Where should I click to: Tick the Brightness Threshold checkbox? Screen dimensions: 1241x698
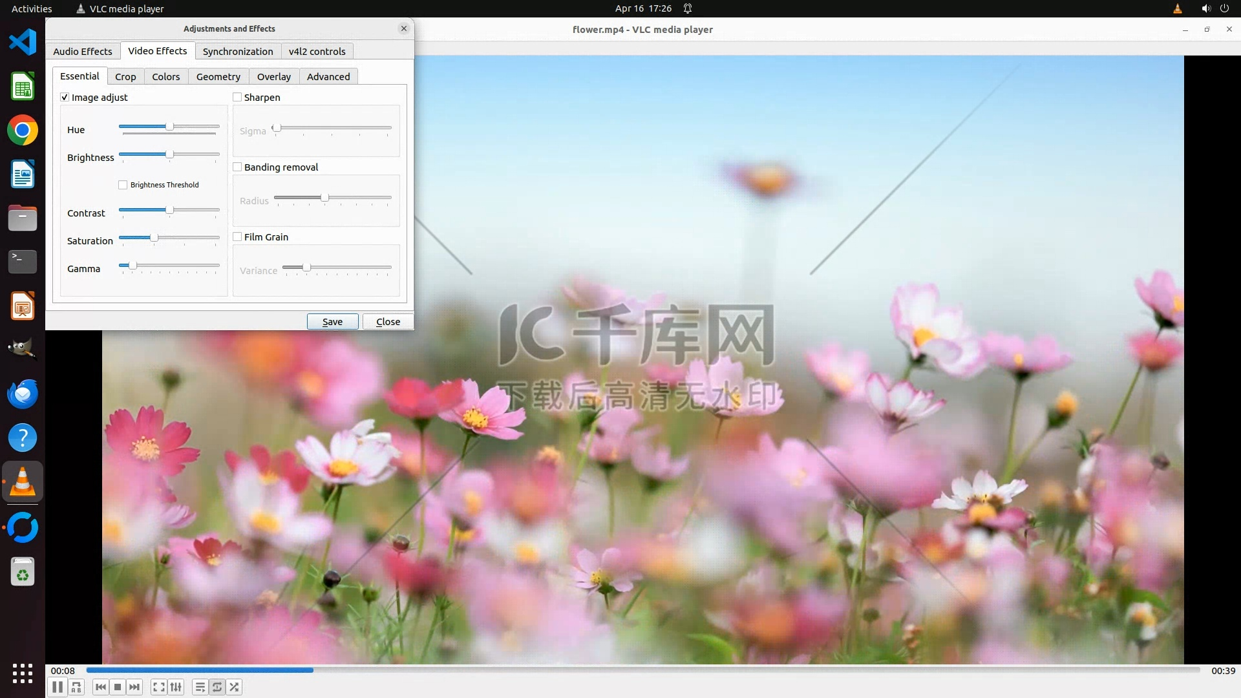click(123, 185)
